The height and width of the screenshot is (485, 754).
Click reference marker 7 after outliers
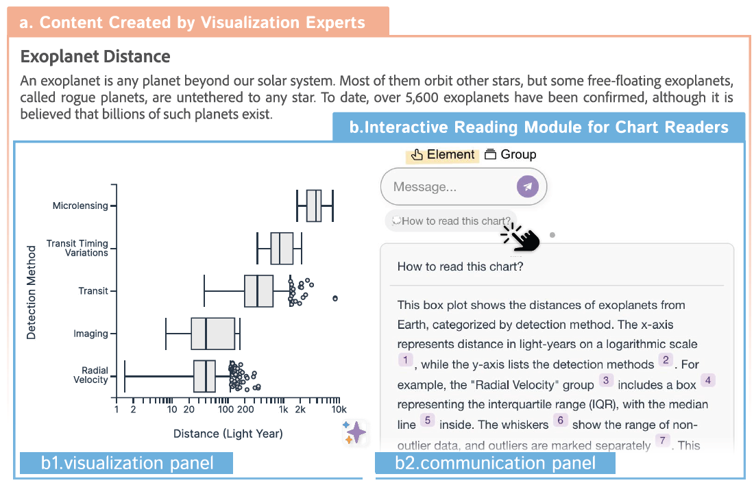[661, 440]
